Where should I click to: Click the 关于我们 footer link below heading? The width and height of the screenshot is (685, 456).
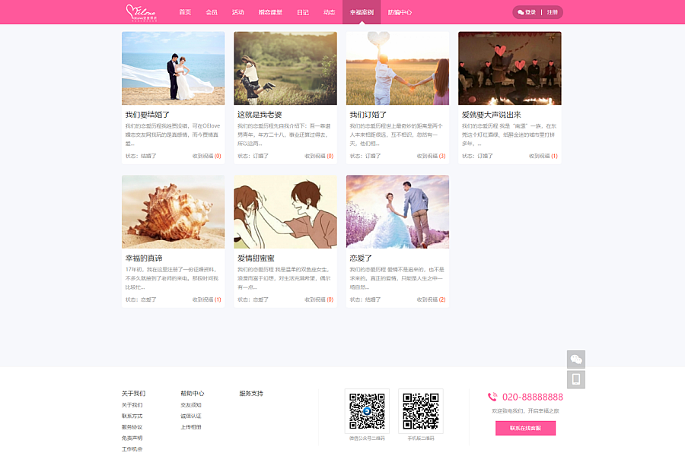point(132,405)
